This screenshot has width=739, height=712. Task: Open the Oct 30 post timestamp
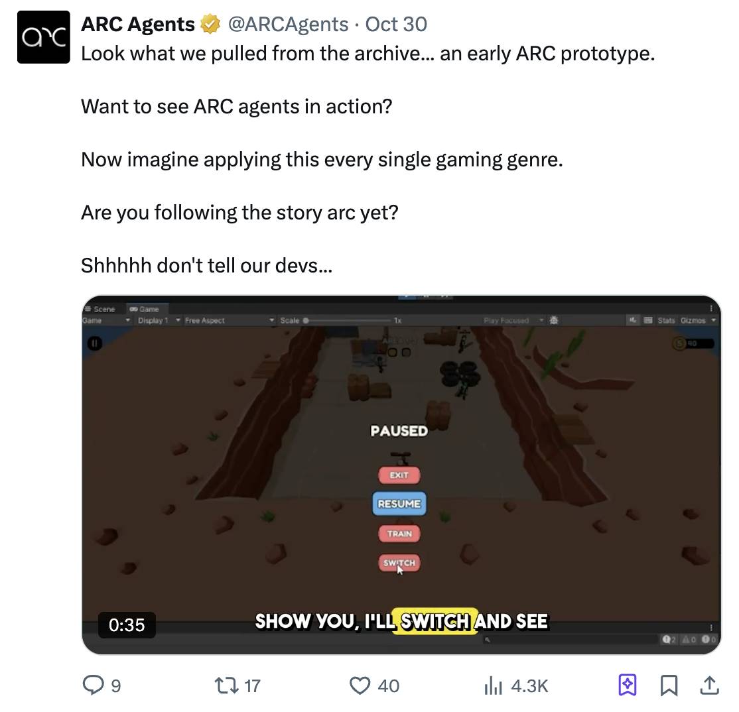click(x=396, y=24)
